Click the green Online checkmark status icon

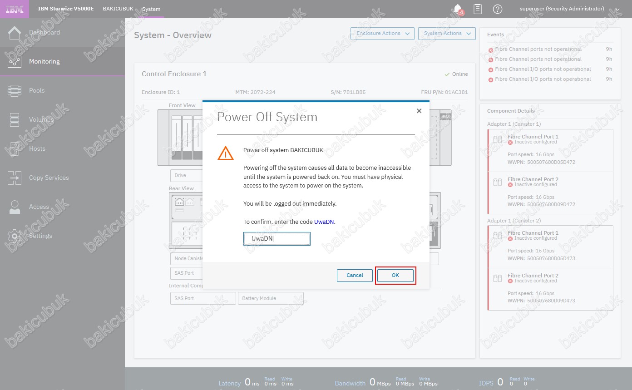pyautogui.click(x=447, y=74)
